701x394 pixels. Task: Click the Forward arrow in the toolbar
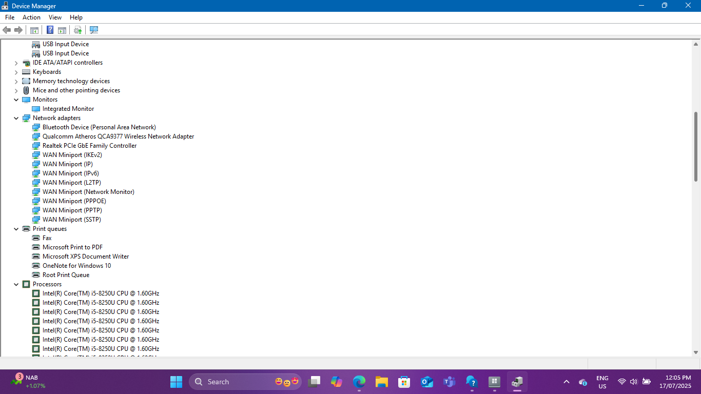click(18, 30)
